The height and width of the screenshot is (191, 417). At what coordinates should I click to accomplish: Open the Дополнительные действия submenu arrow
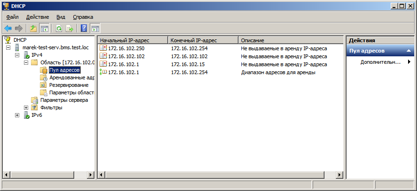[409, 62]
